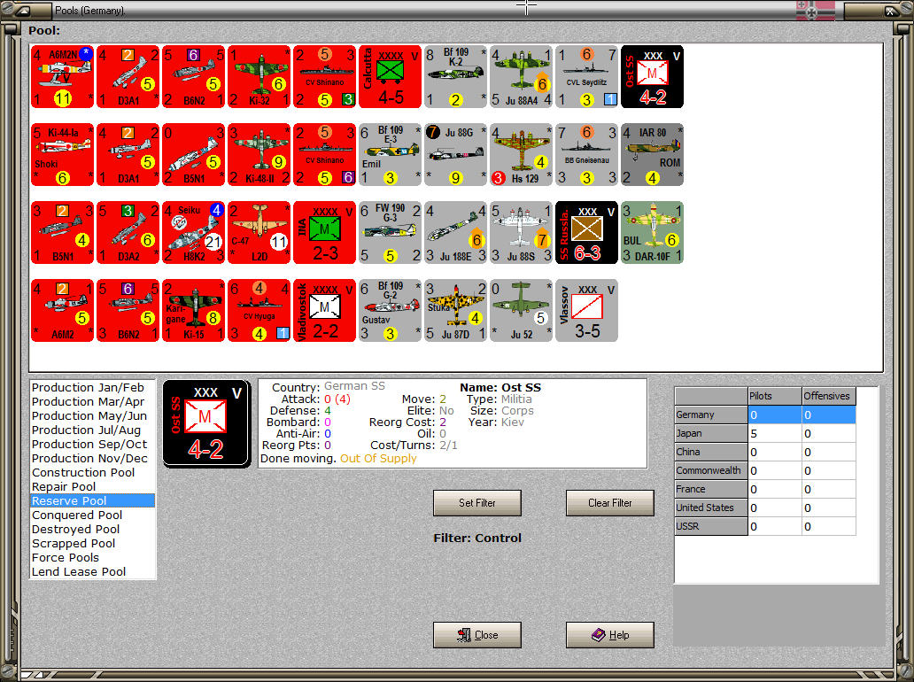Click the Germany Offensives table cell
The image size is (914, 682).
(x=828, y=415)
